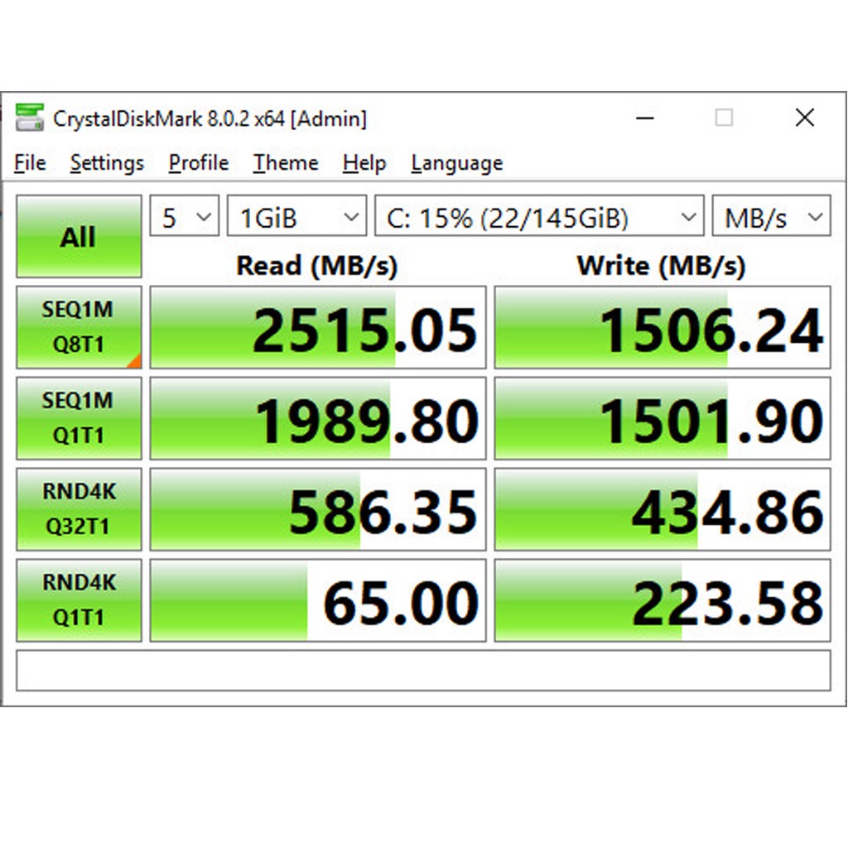The width and height of the screenshot is (848, 848).
Task: Click the empty comment field at bottom
Action: pos(423,670)
